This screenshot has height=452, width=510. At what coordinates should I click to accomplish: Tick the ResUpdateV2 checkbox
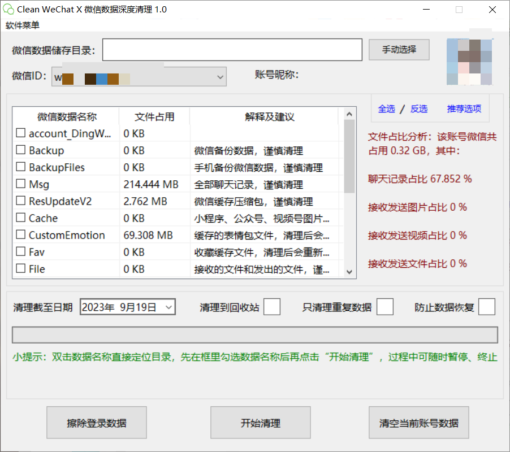pos(21,201)
